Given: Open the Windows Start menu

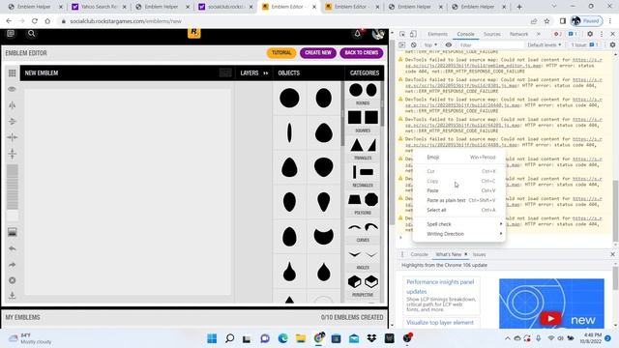Looking at the screenshot, I should coord(212,338).
